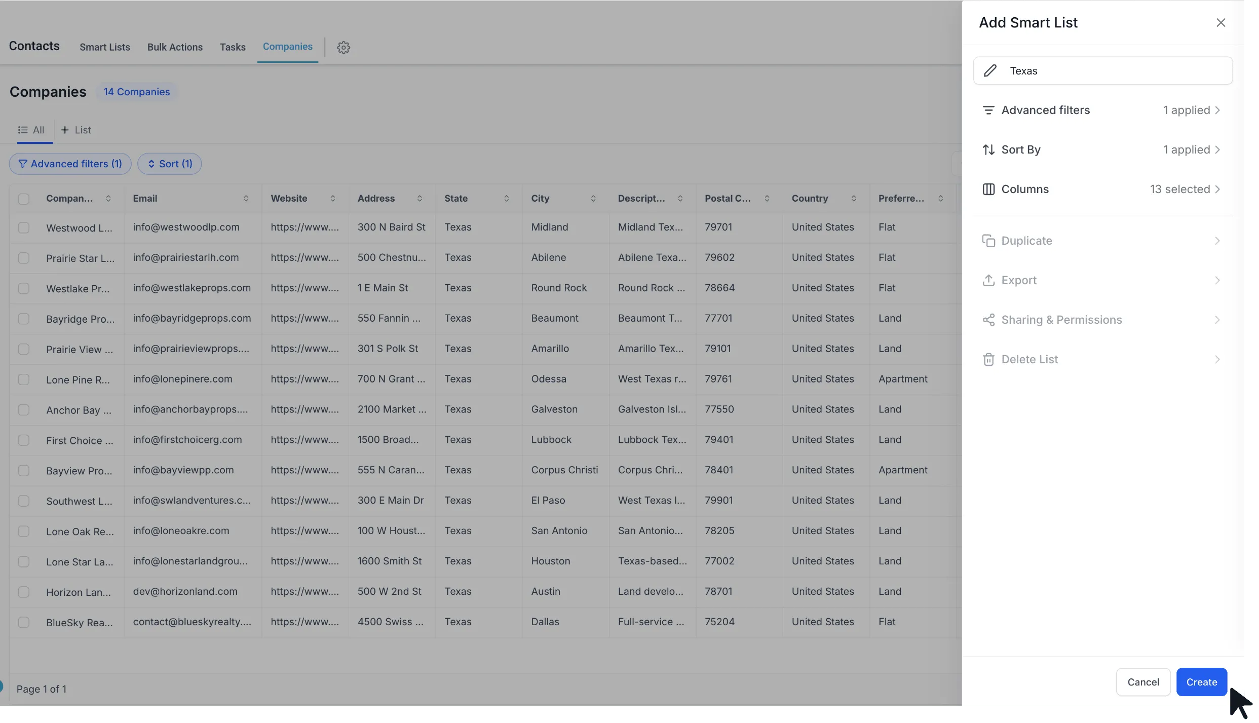Click the Sort By arrows icon in the panel
1259x723 pixels.
tap(988, 149)
